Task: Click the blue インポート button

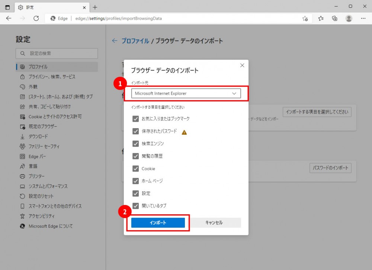Action: (158, 222)
